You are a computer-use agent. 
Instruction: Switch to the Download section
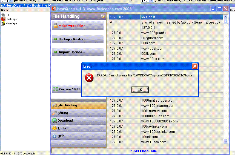click(x=79, y=120)
